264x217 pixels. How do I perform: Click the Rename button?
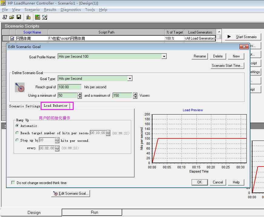(200, 56)
